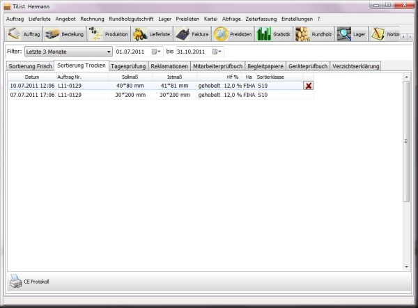
Task: Open the Rundholz logs icon
Action: (x=302, y=34)
